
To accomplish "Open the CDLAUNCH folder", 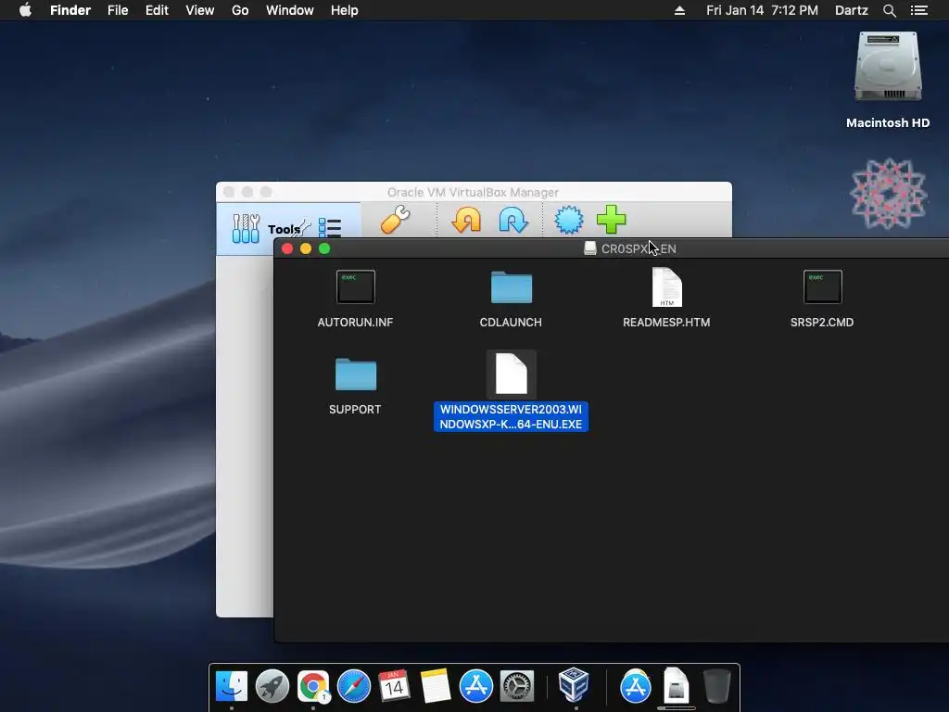I will tap(512, 287).
